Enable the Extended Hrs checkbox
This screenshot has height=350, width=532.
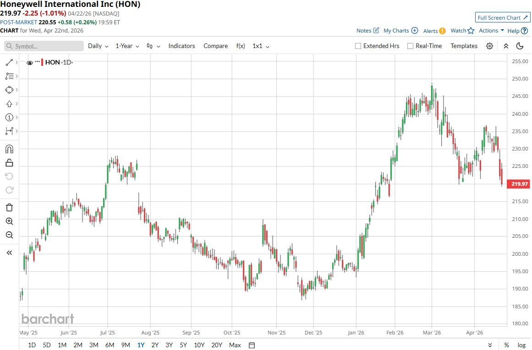click(x=358, y=46)
